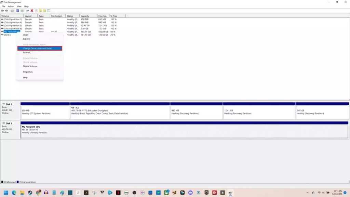The height and width of the screenshot is (197, 350).
Task: Click the Back arrow in toolbar
Action: point(2,11)
